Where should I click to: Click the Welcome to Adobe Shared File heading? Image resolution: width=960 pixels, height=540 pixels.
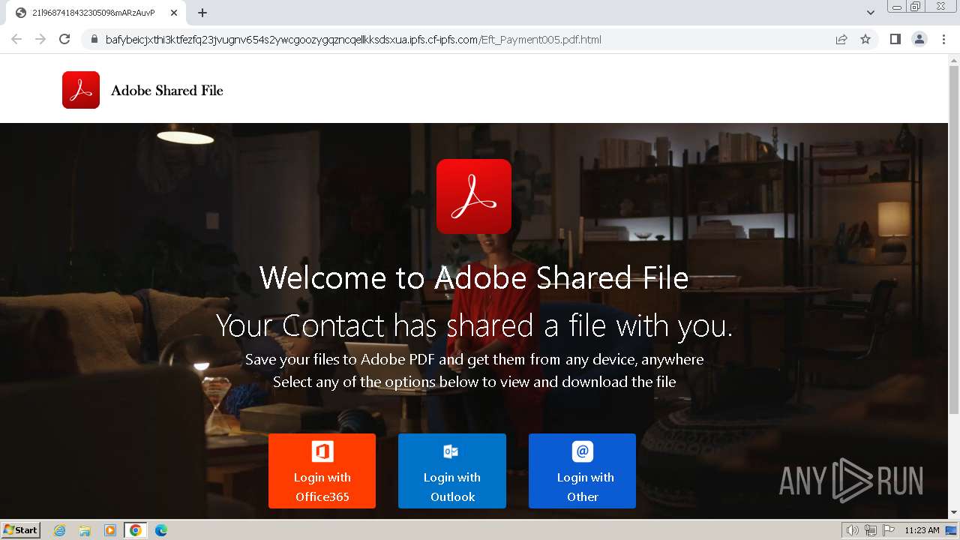click(474, 277)
